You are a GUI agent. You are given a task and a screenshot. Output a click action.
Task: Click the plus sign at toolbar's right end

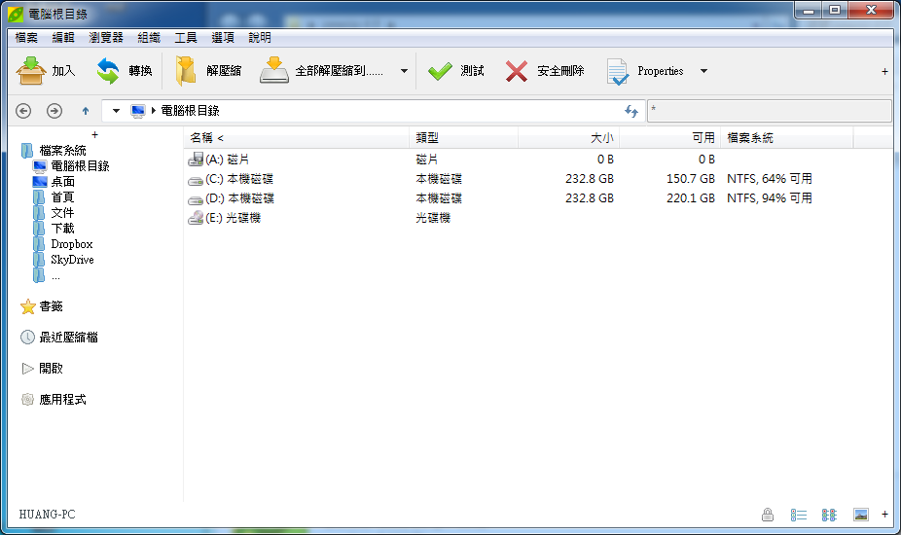click(x=884, y=71)
